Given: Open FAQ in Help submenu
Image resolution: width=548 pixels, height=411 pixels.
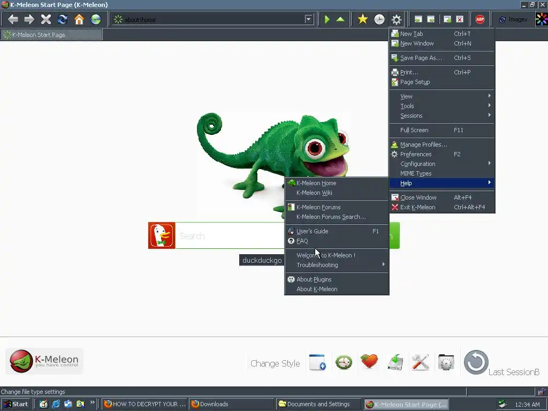Looking at the screenshot, I should pyautogui.click(x=337, y=241).
